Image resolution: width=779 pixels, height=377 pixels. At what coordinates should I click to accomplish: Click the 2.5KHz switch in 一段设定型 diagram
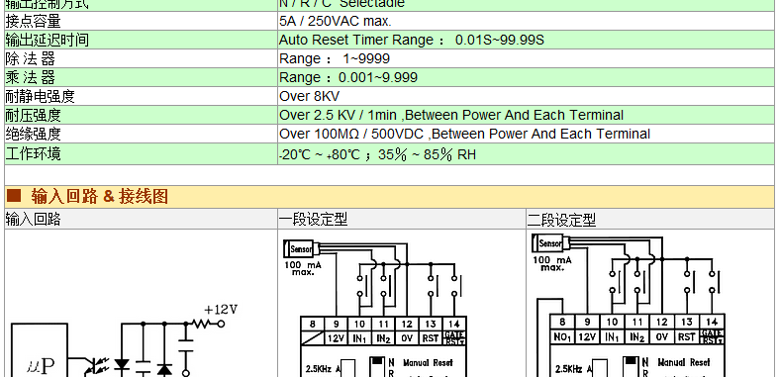tap(348, 368)
